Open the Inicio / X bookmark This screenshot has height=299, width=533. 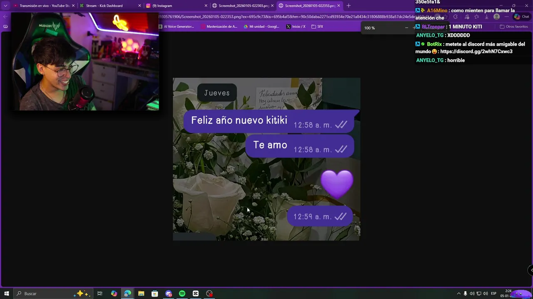(x=296, y=27)
